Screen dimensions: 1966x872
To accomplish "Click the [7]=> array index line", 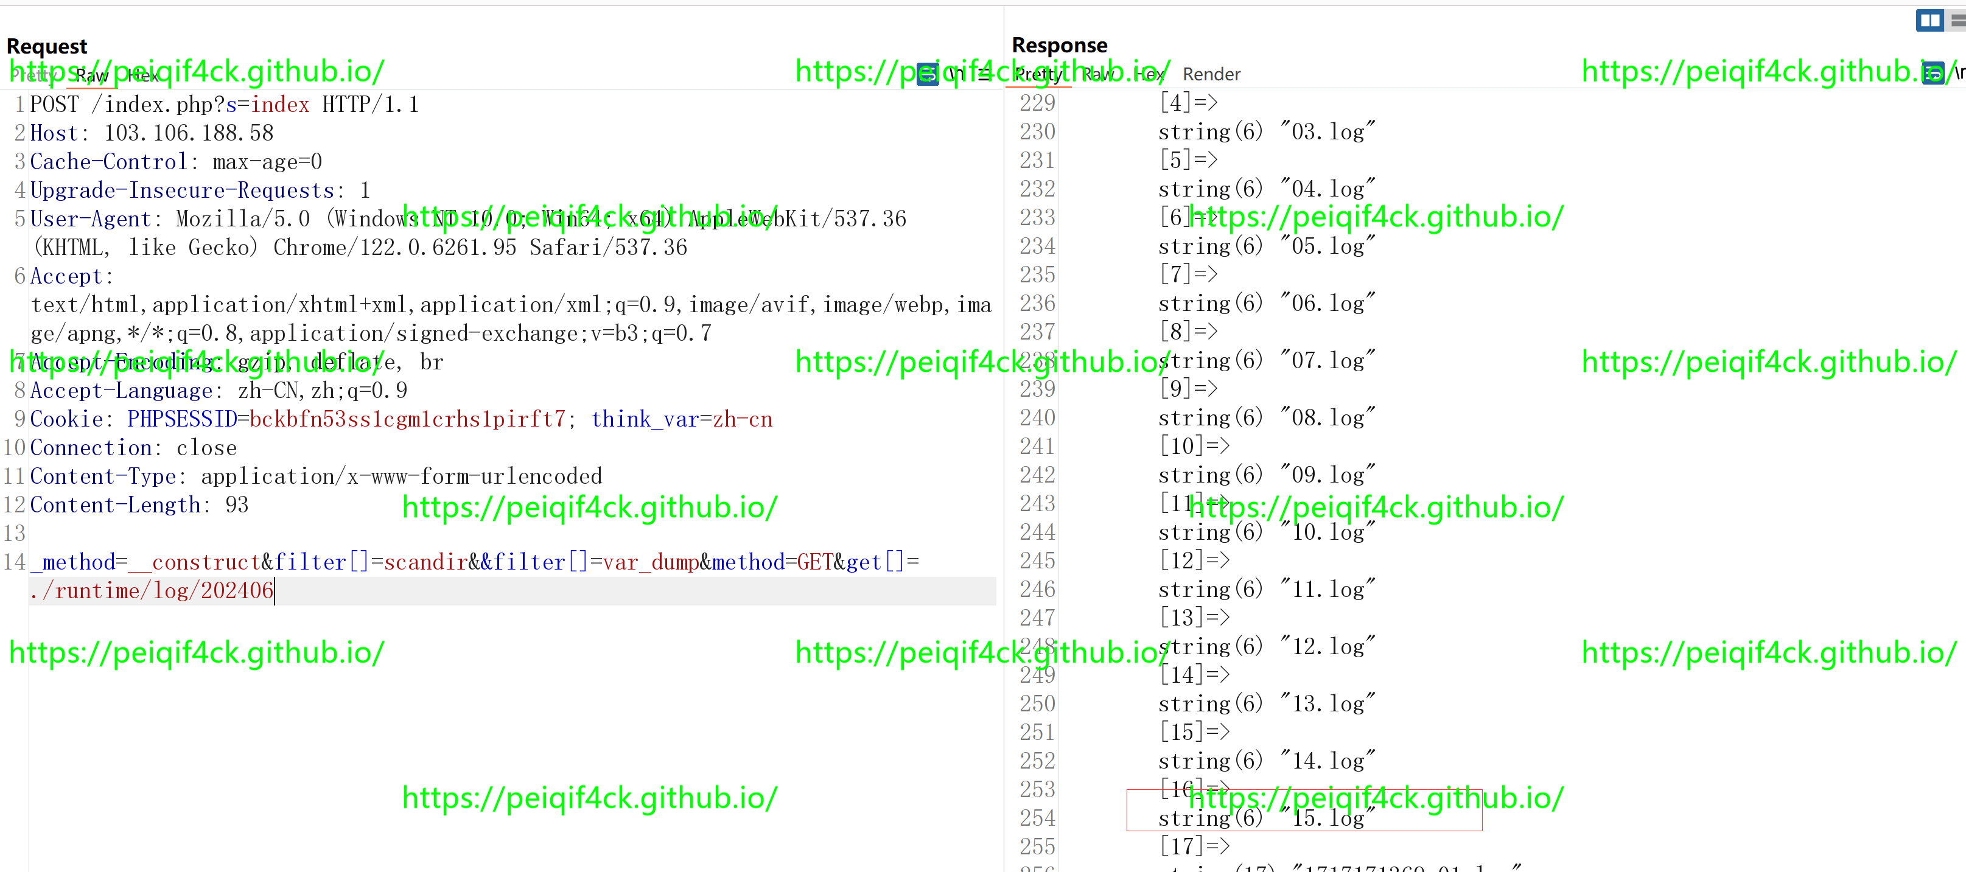I will 1188,274.
